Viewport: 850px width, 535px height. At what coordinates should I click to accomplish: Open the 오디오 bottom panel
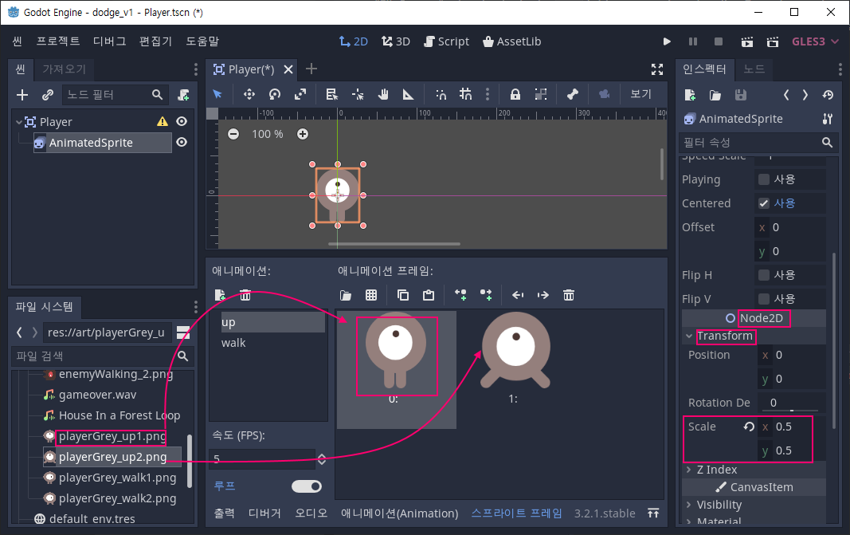311,513
